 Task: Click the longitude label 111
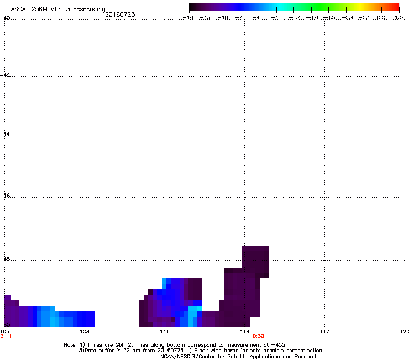(x=164, y=332)
